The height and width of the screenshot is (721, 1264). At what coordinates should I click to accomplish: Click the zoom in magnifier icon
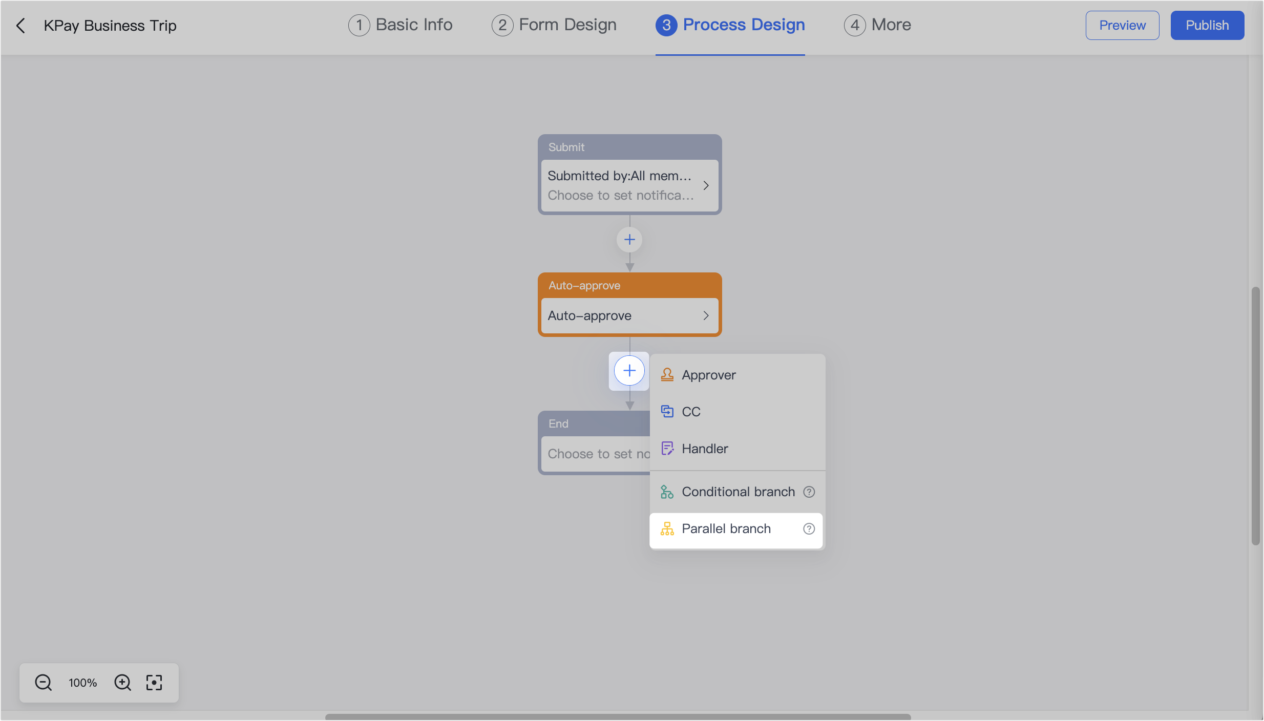[x=122, y=682]
